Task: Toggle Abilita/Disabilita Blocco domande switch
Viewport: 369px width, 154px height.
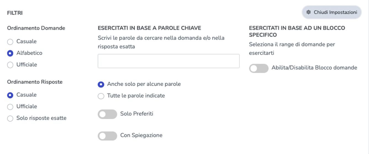Action: [259, 68]
